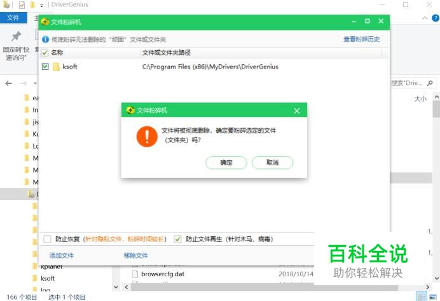Click the 大小 column header in Explorer

pos(420,98)
